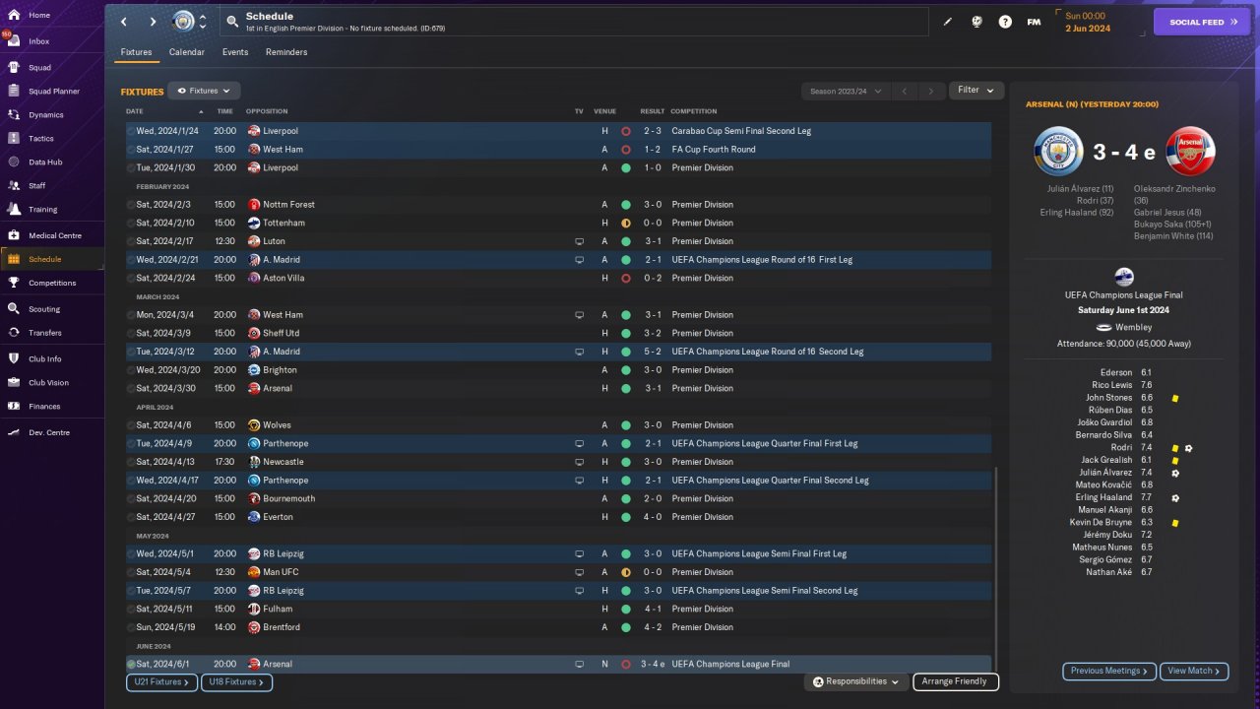Click the Manchester City club badge in top bar
This screenshot has height=709, width=1260.
(x=183, y=21)
